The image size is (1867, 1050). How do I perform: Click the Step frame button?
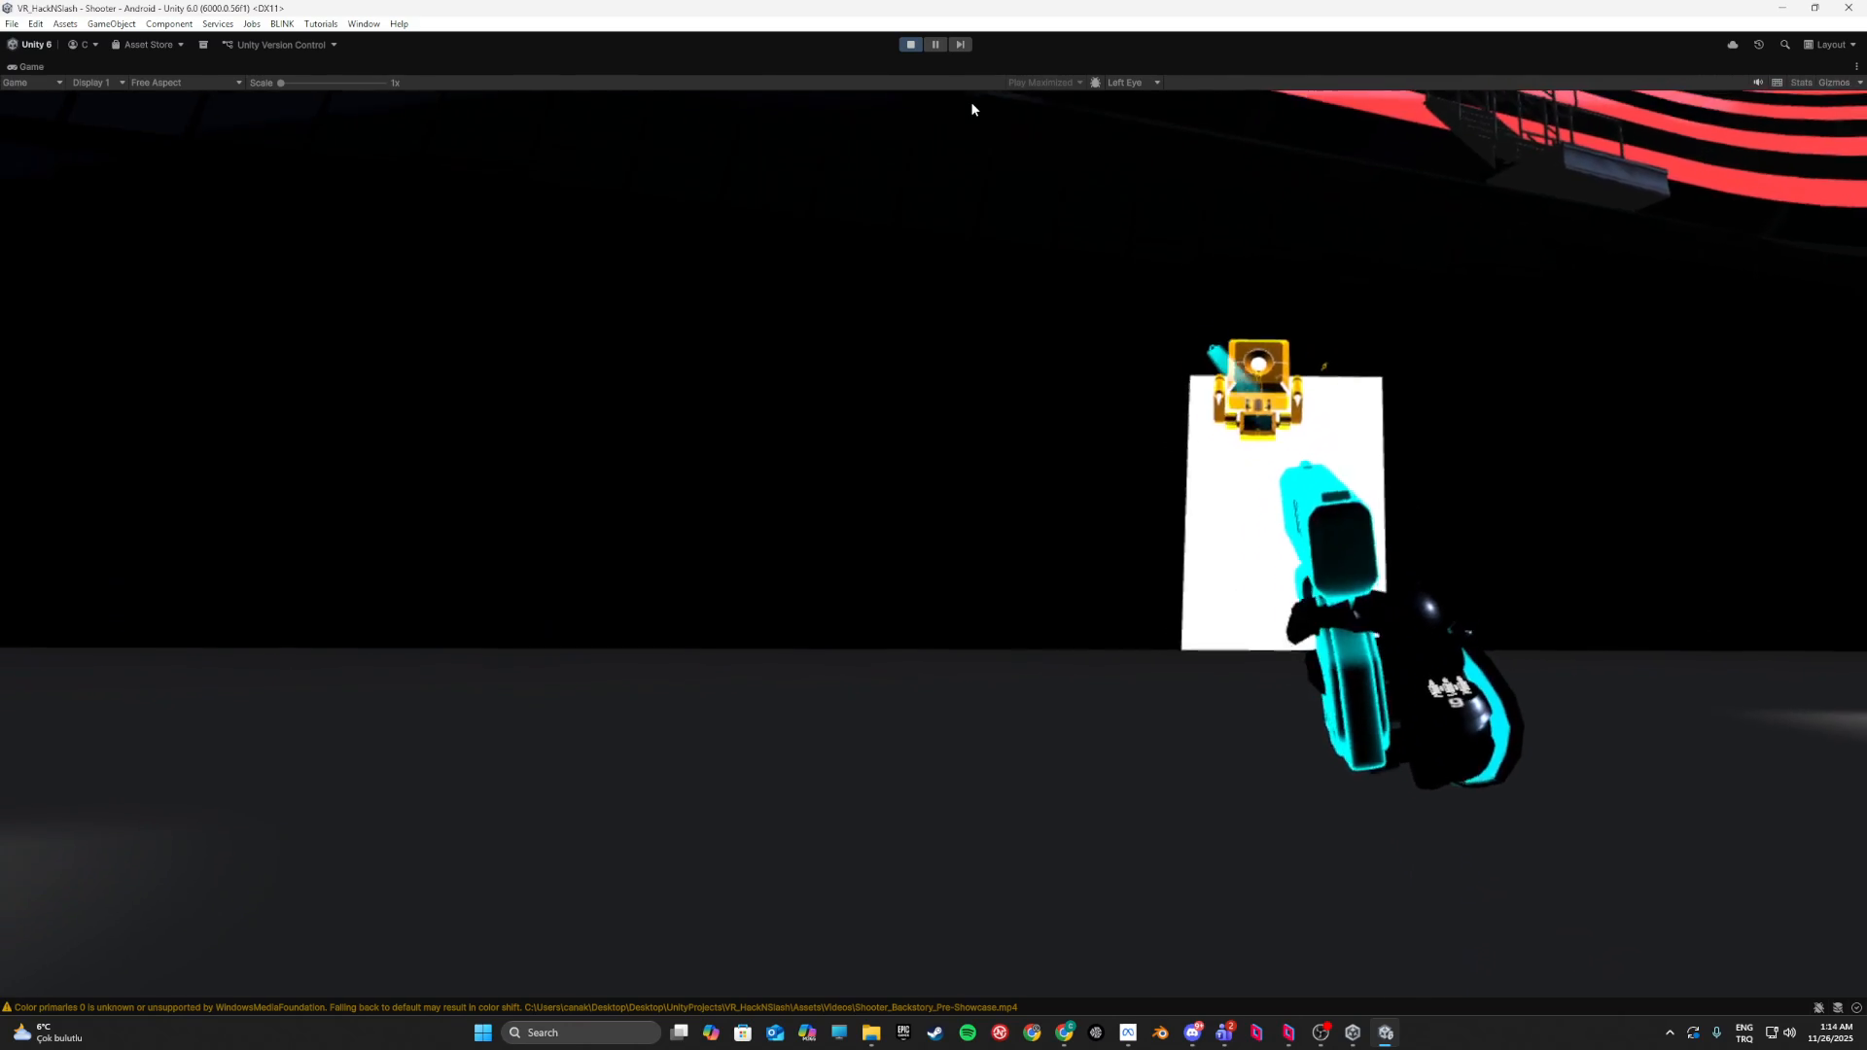coord(960,45)
